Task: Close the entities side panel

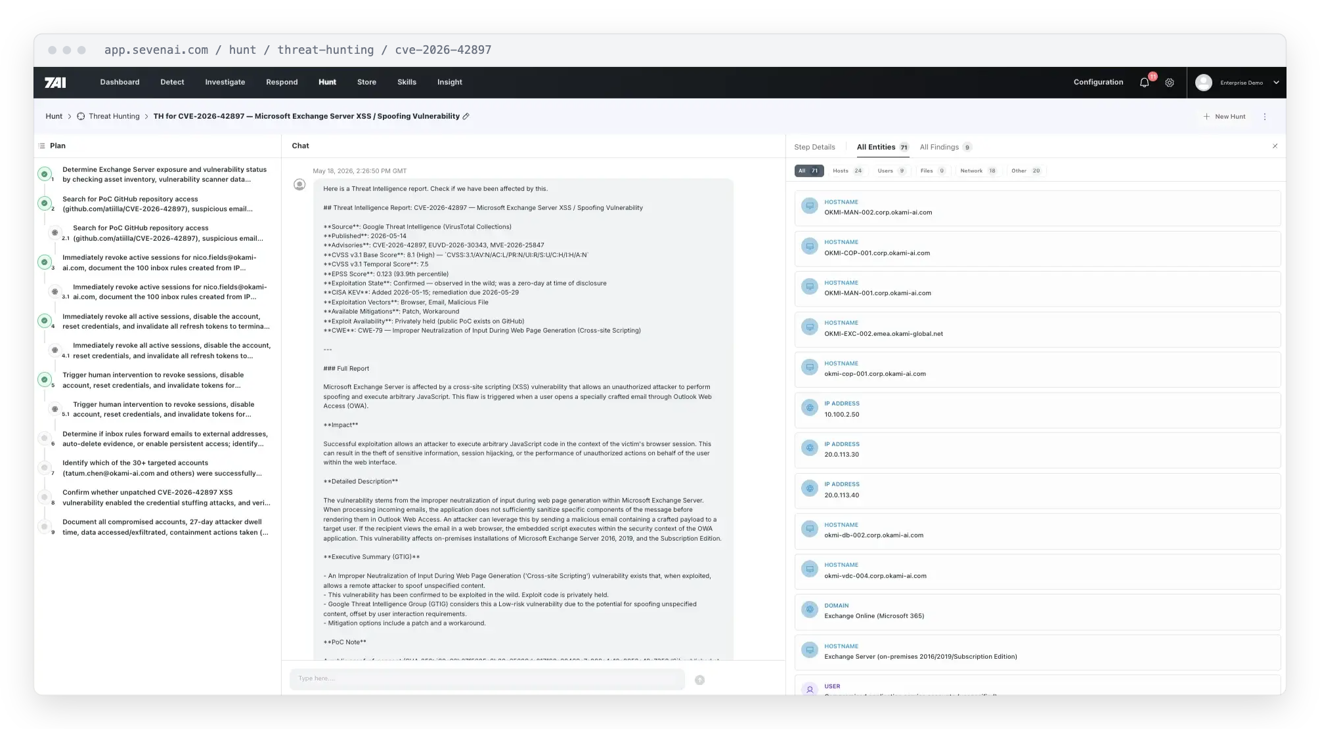Action: (1275, 146)
